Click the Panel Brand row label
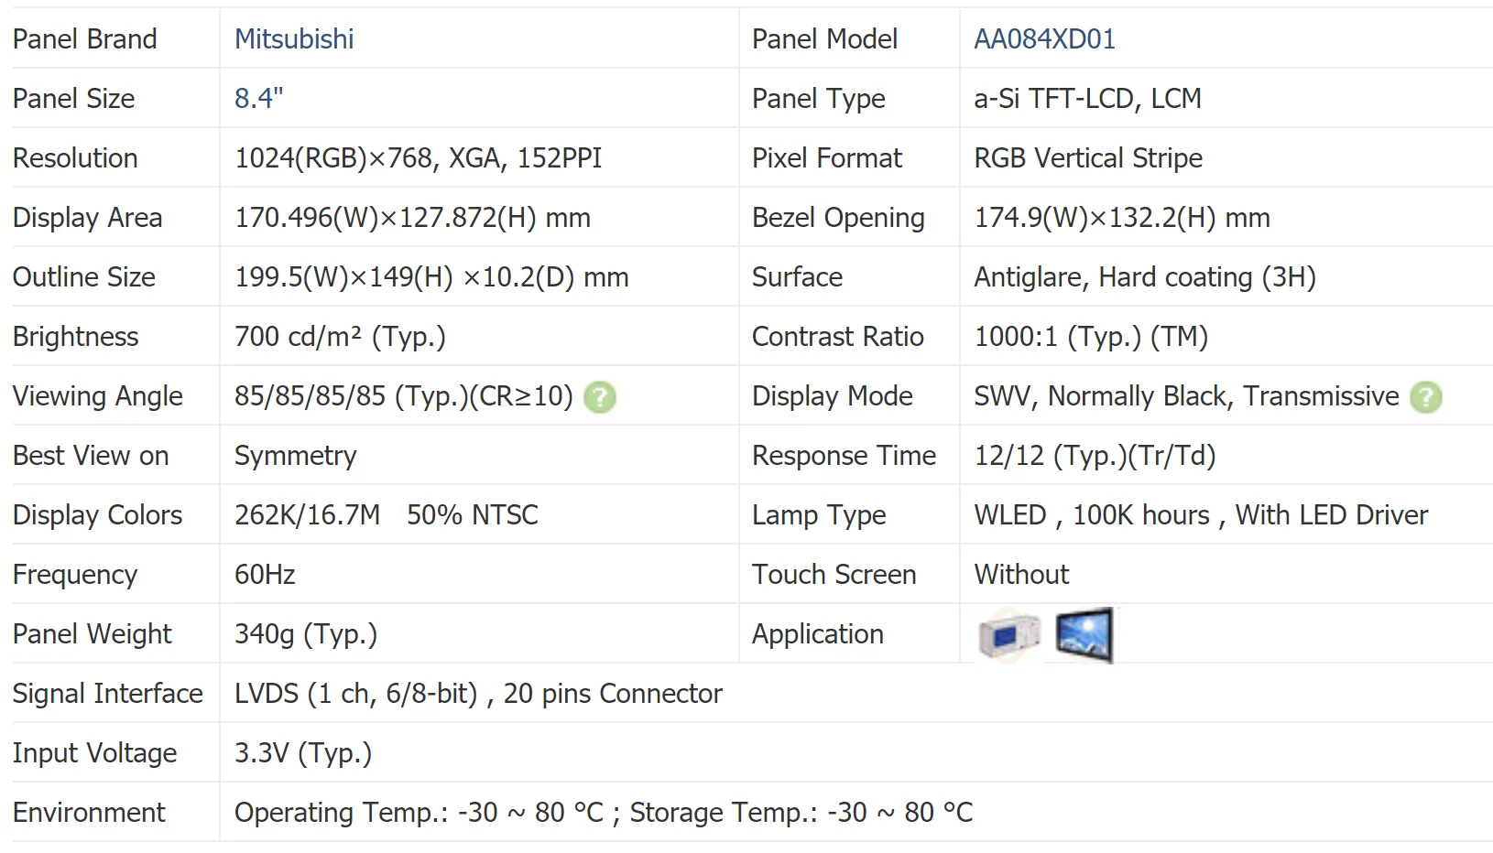 coord(85,39)
